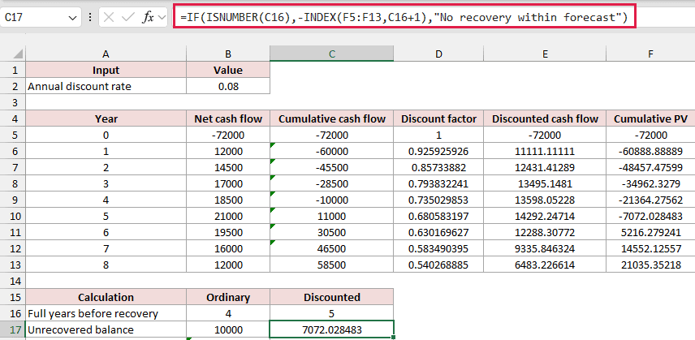Viewport: 695px width, 340px height.
Task: Select the cell with 11111.11111
Action: coord(545,152)
